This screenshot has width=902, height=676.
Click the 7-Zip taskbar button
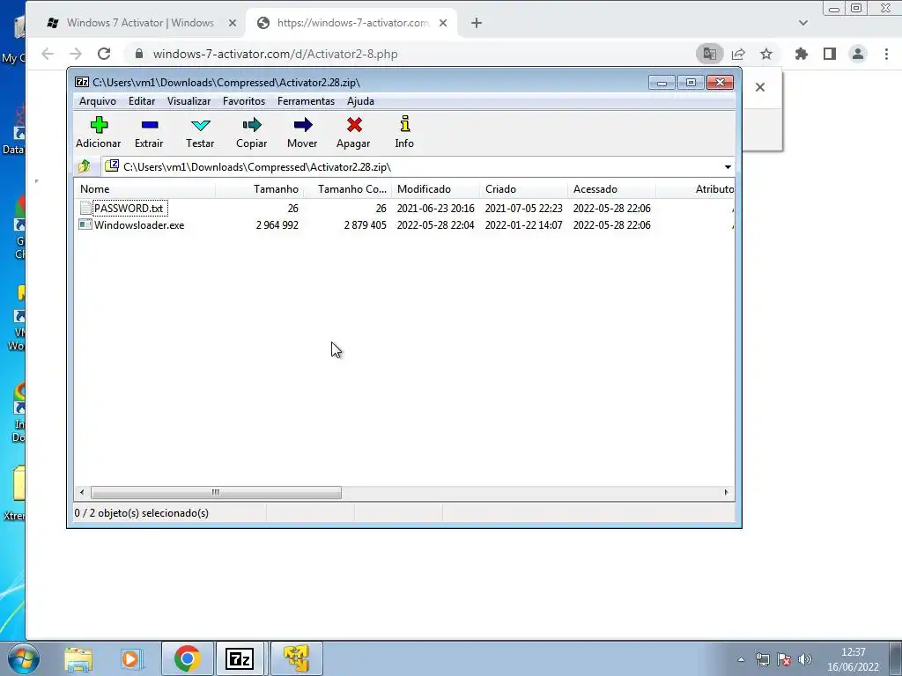coord(240,658)
